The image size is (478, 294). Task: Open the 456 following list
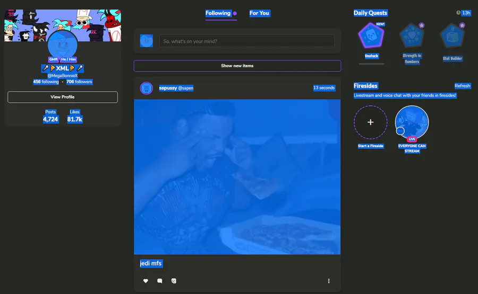click(46, 82)
